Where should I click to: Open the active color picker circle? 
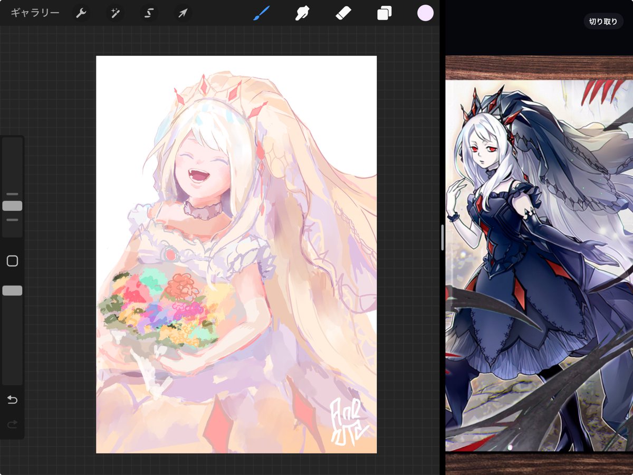[x=425, y=13]
